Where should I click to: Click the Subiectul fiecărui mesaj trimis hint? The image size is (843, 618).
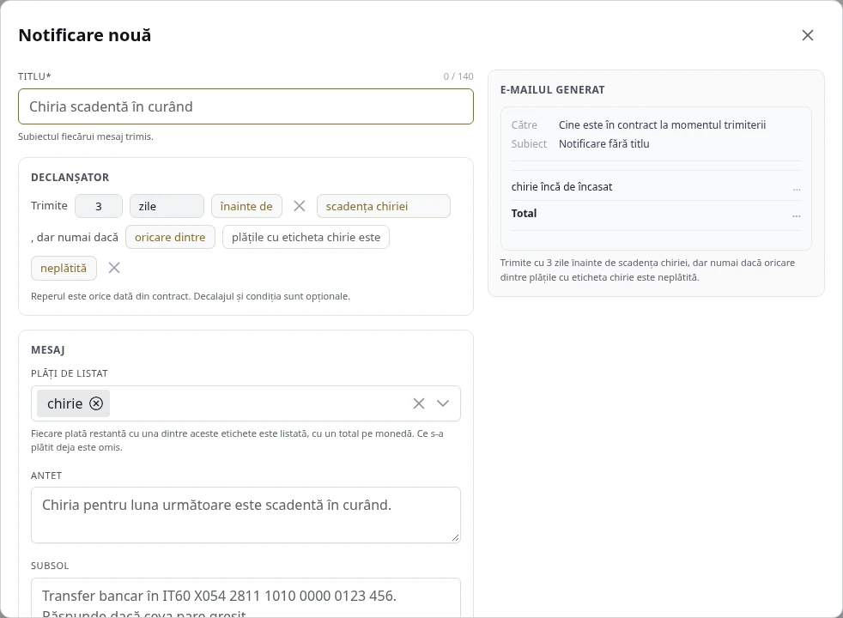click(86, 136)
